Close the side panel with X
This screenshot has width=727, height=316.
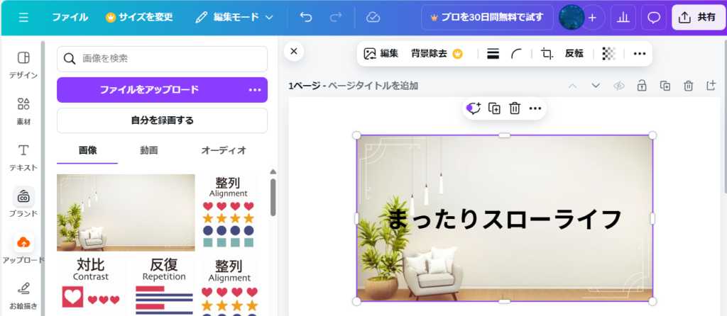pos(293,51)
